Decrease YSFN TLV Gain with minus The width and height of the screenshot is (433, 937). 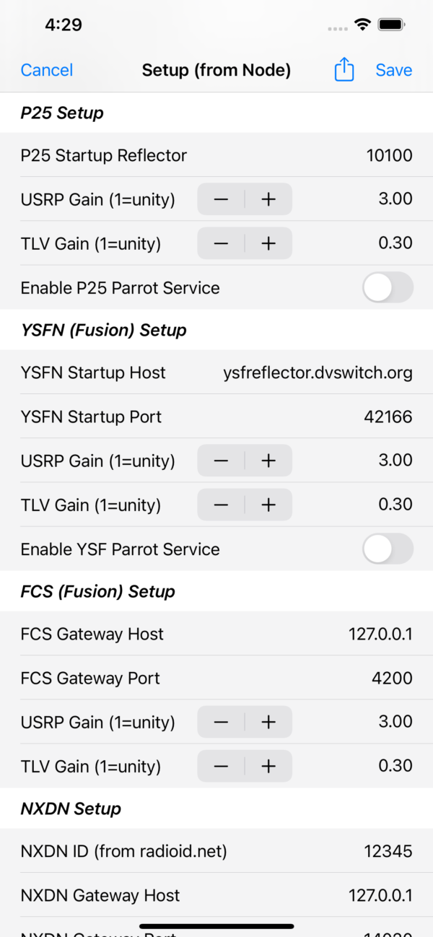pyautogui.click(x=221, y=505)
